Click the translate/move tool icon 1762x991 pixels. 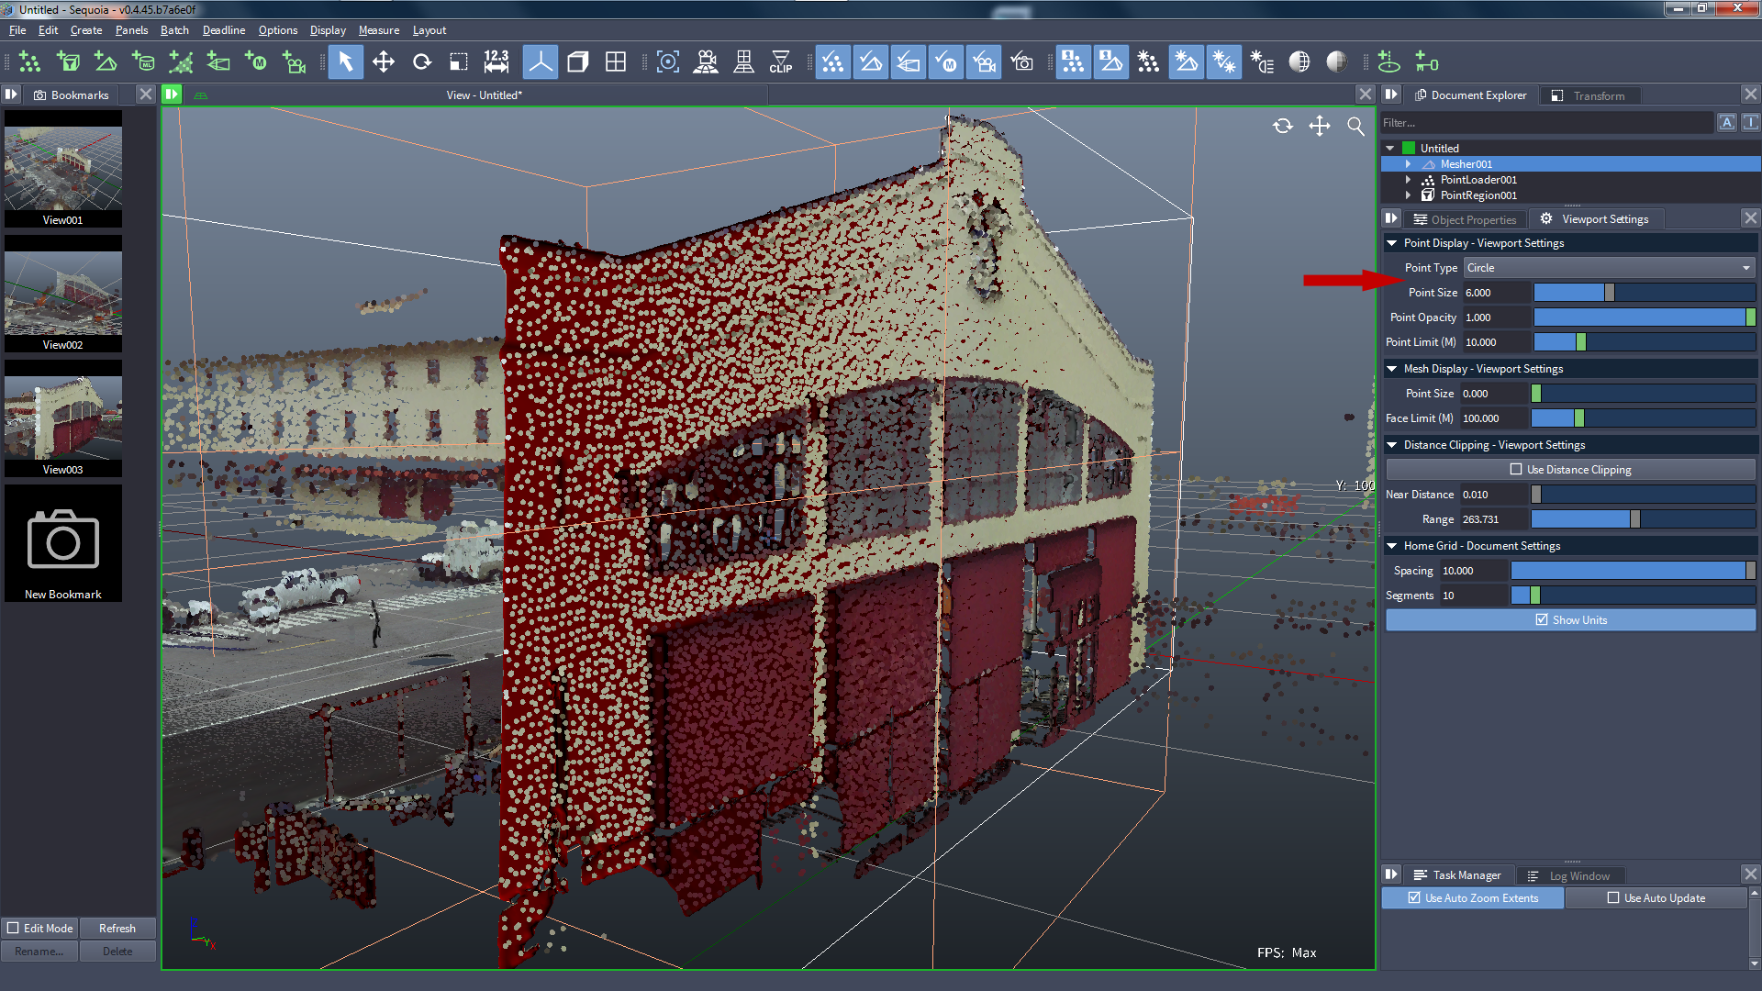[x=385, y=63]
